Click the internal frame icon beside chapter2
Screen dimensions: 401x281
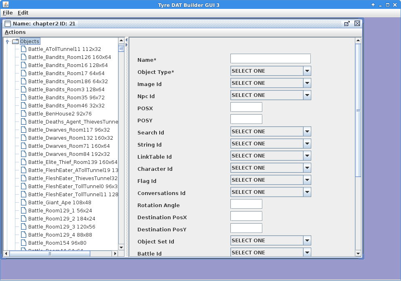pos(8,24)
